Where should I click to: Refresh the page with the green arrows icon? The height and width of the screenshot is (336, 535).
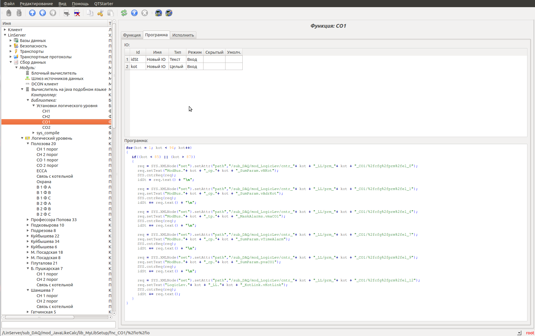tap(124, 13)
